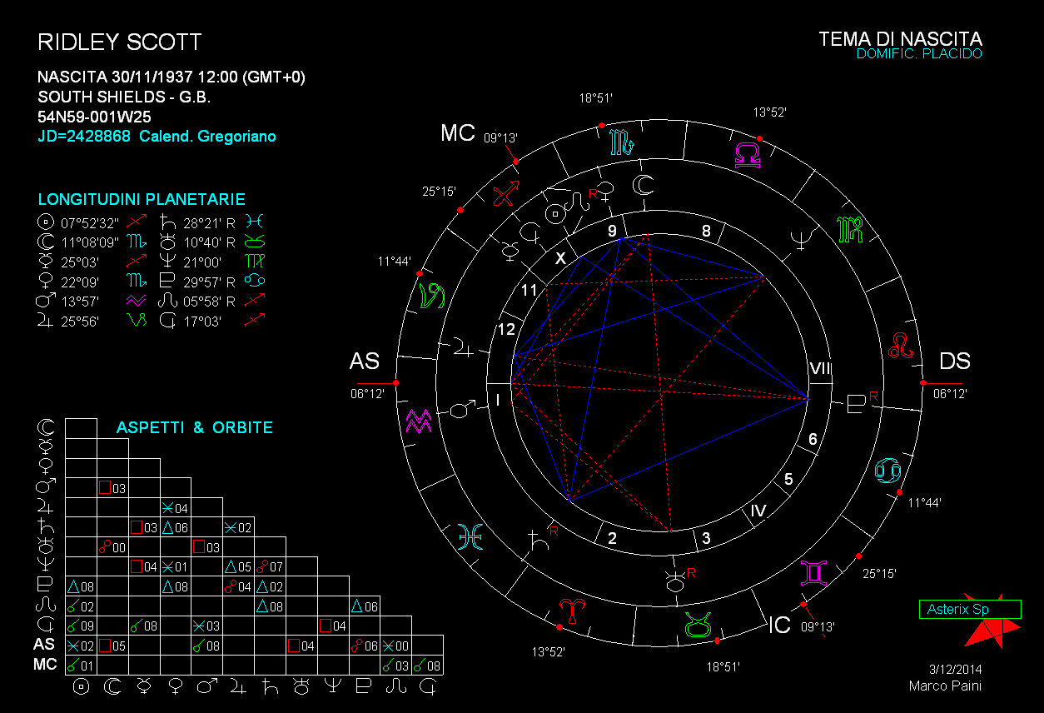Viewport: 1044px width, 713px height.
Task: Select the Sun symbol below the aspect grid
Action: pyautogui.click(x=82, y=686)
